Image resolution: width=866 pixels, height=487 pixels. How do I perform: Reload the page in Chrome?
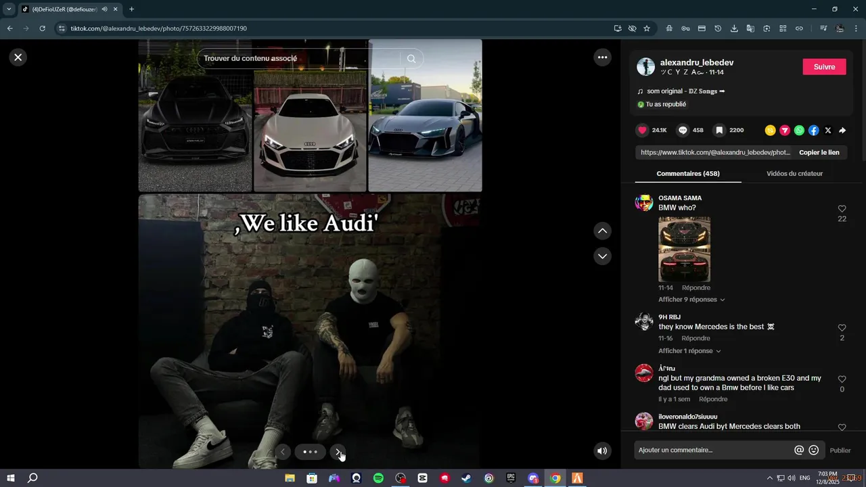[x=42, y=28]
